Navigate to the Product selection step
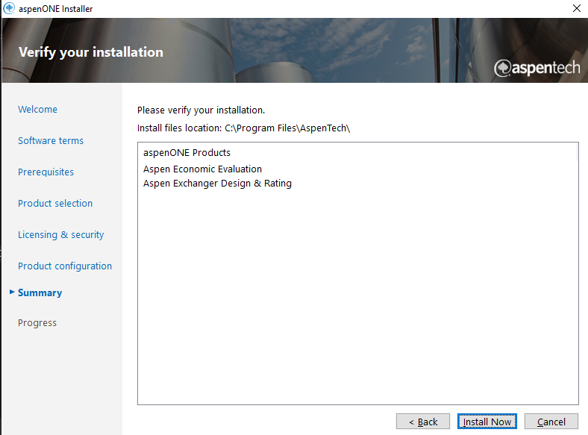The width and height of the screenshot is (588, 435). click(55, 203)
